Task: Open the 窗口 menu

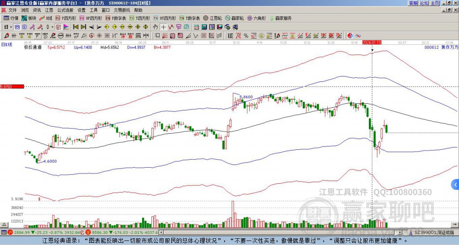Action: point(106,10)
